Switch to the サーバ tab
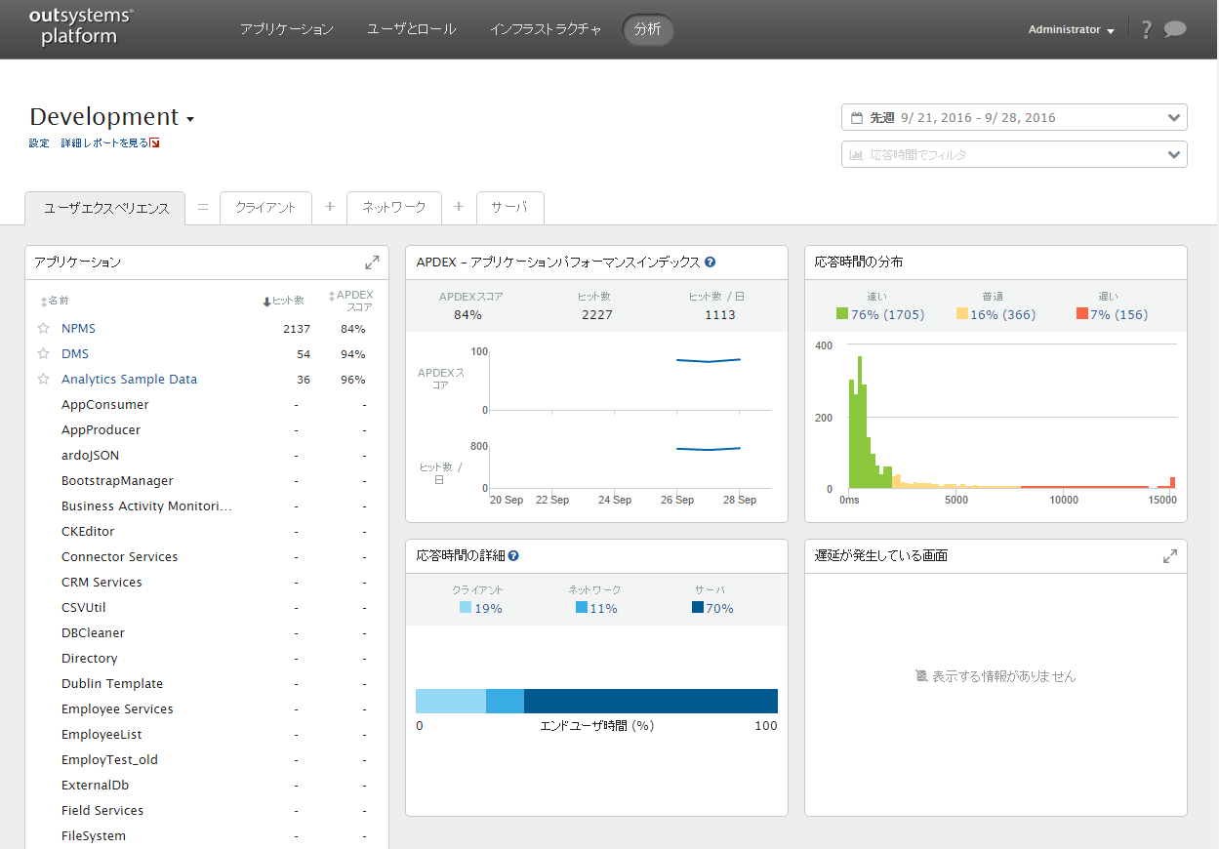 tap(509, 207)
